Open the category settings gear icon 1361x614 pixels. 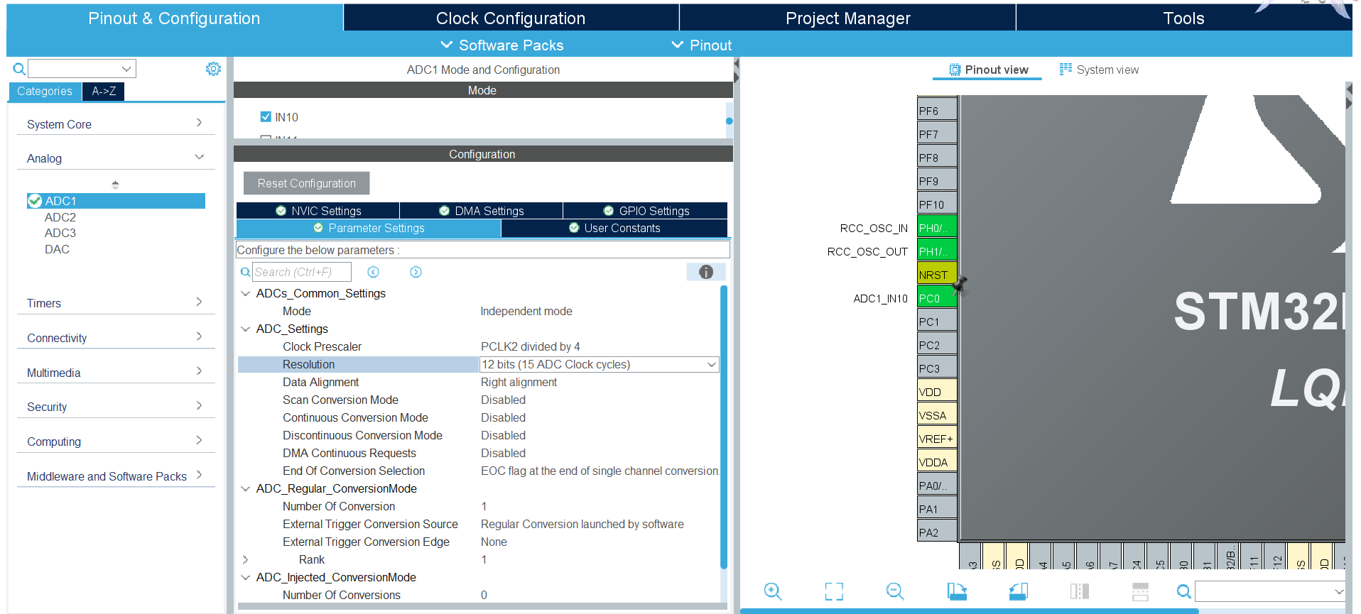213,69
